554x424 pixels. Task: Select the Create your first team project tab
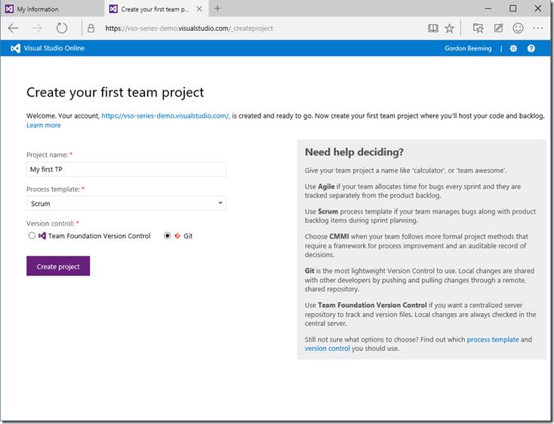point(156,9)
